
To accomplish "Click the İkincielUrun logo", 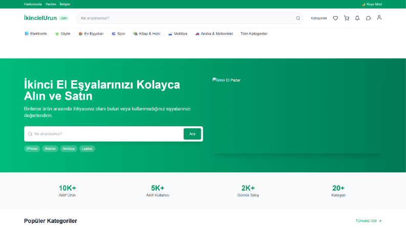I will pyautogui.click(x=46, y=18).
